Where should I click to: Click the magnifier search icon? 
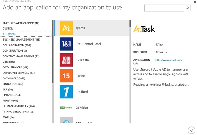[x=188, y=8]
